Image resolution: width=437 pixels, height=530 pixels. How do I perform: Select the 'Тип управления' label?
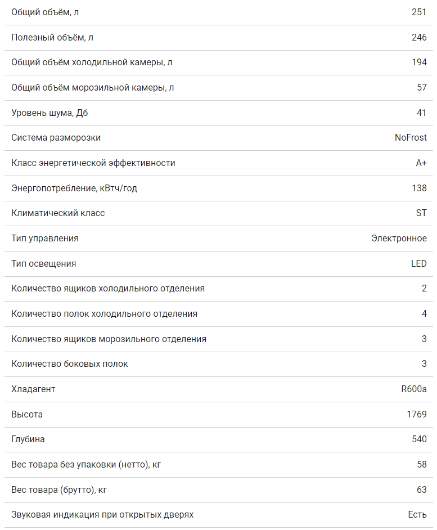45,238
